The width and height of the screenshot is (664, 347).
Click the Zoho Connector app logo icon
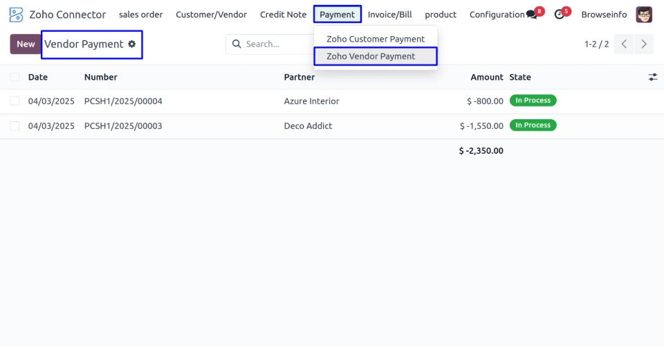tap(16, 15)
